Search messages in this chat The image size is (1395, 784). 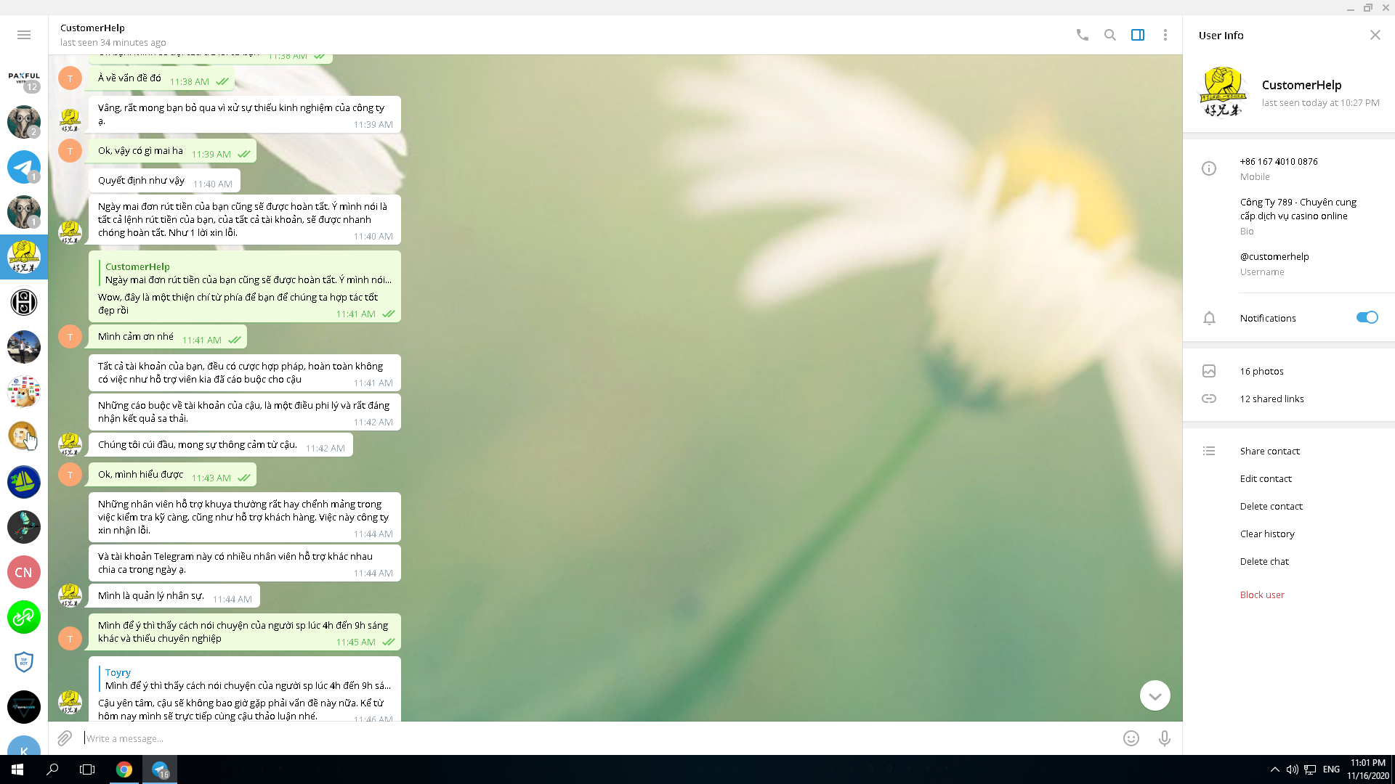(1109, 35)
